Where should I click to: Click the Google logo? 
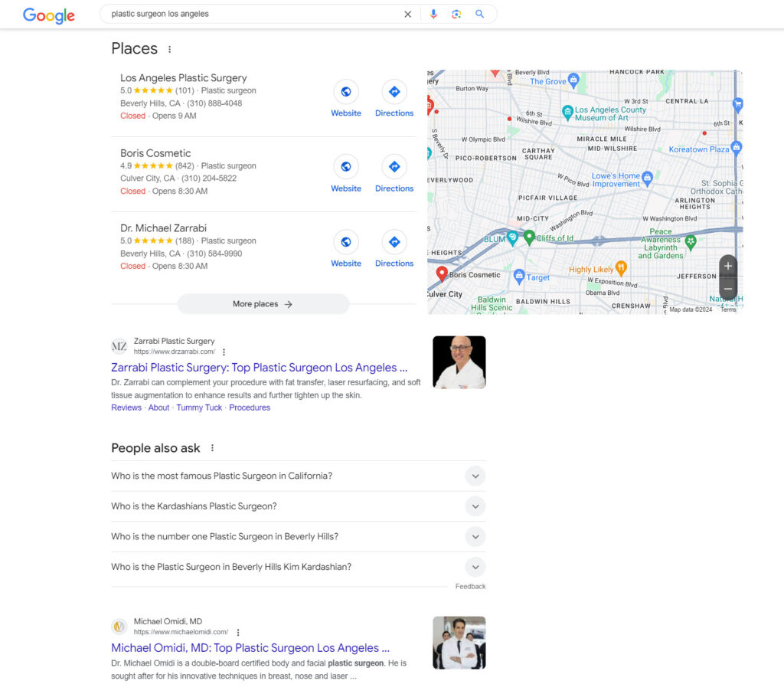tap(48, 15)
